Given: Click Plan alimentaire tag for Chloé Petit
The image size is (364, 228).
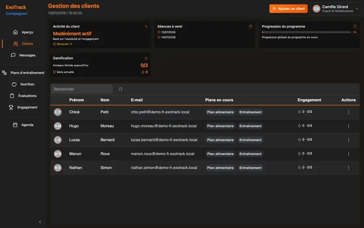Looking at the screenshot, I should pos(220,112).
